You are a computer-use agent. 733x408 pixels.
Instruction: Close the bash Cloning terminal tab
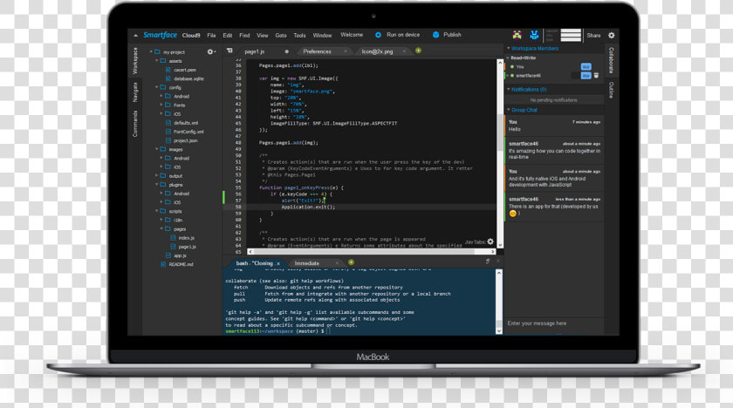point(278,264)
